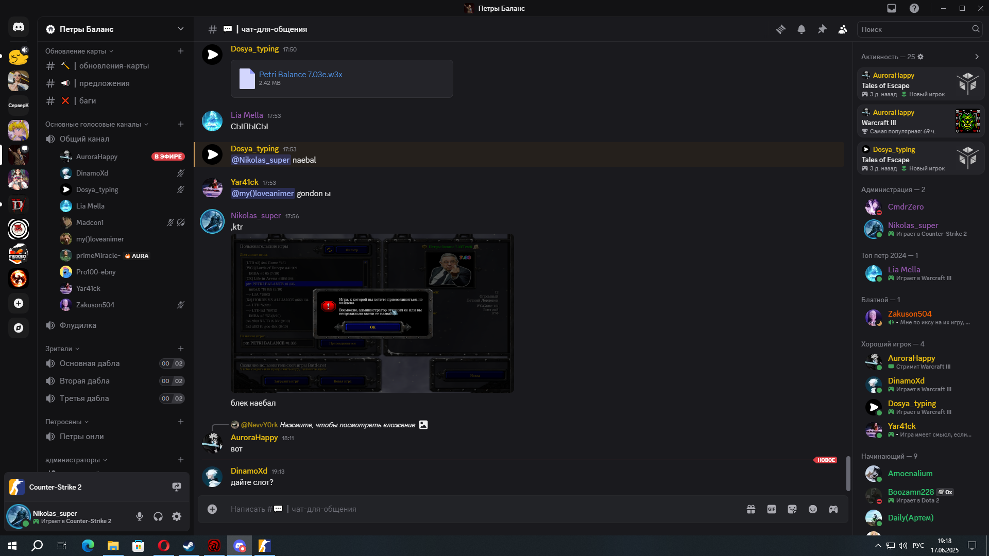Open the Inbox icon in title bar
The width and height of the screenshot is (989, 556).
(892, 8)
